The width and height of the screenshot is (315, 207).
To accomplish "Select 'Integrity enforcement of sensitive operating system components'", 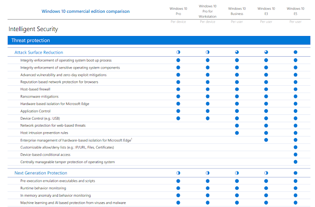I will click(70, 68).
